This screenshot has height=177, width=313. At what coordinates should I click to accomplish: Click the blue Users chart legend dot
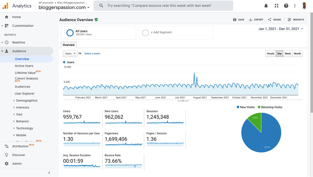click(64, 62)
